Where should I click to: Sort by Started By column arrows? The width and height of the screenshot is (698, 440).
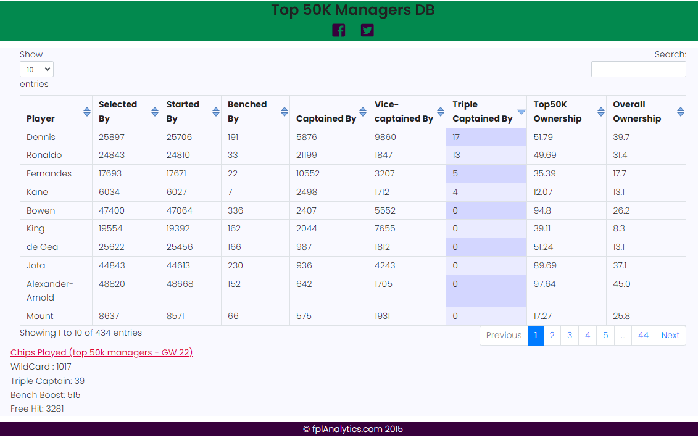pos(216,112)
